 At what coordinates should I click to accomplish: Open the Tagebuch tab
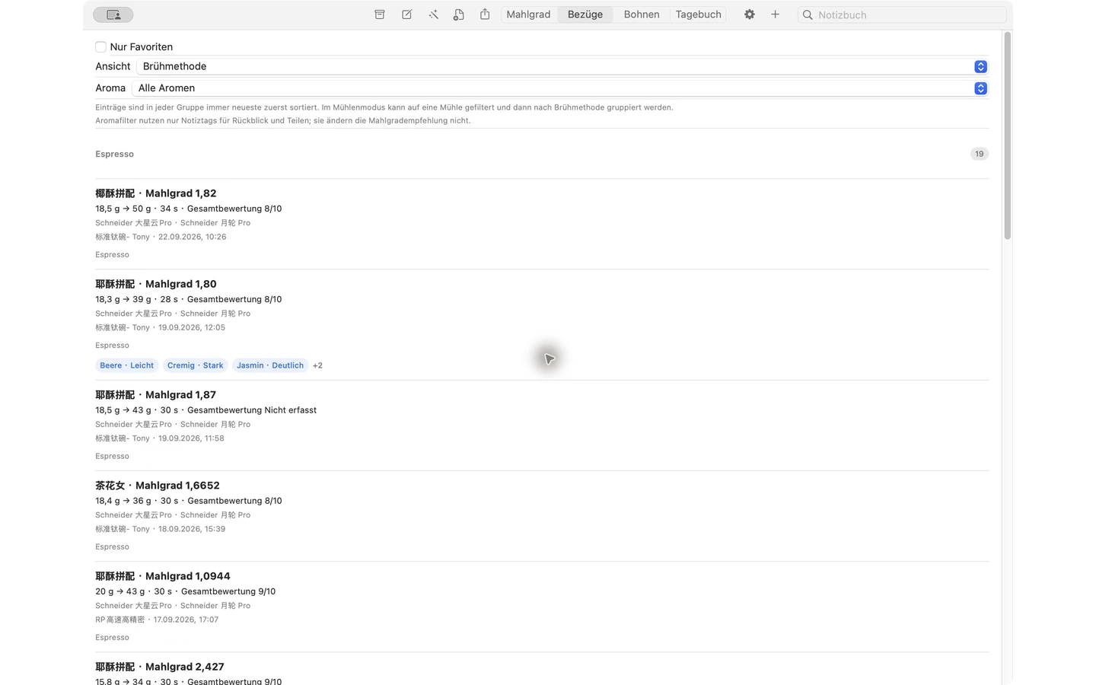coord(698,14)
